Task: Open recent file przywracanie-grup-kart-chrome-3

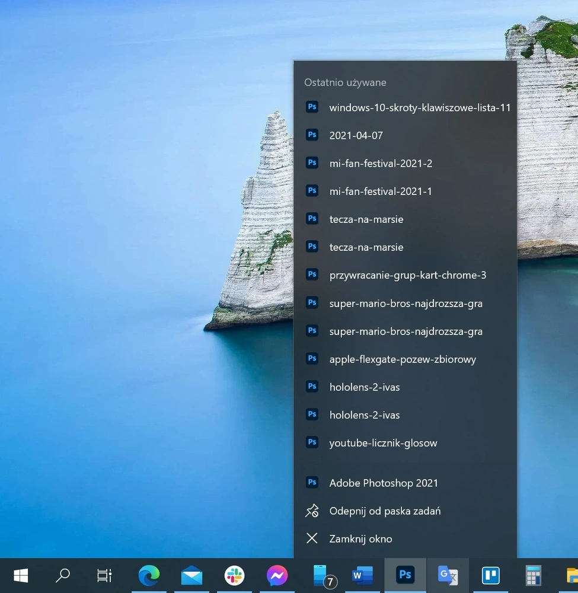Action: [x=405, y=275]
